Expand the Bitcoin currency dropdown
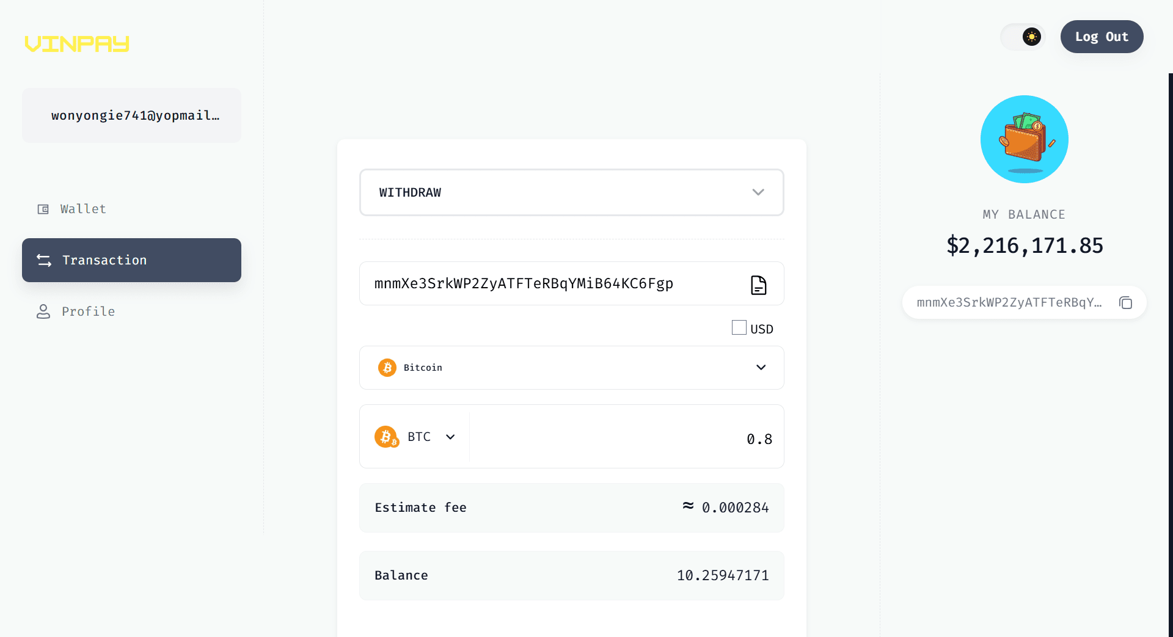 [x=761, y=367]
